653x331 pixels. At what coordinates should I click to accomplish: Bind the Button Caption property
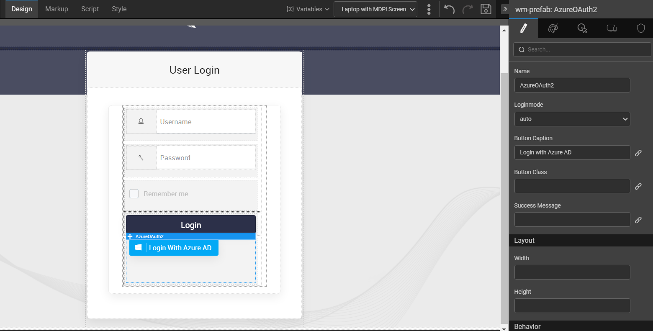[638, 153]
